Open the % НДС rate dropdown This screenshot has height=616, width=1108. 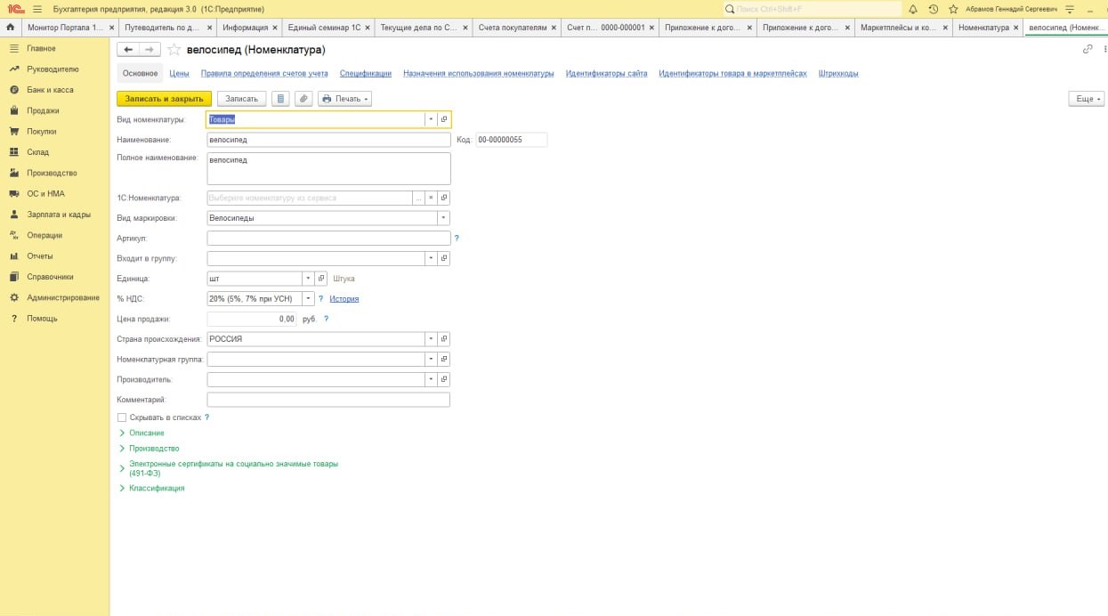pos(308,299)
